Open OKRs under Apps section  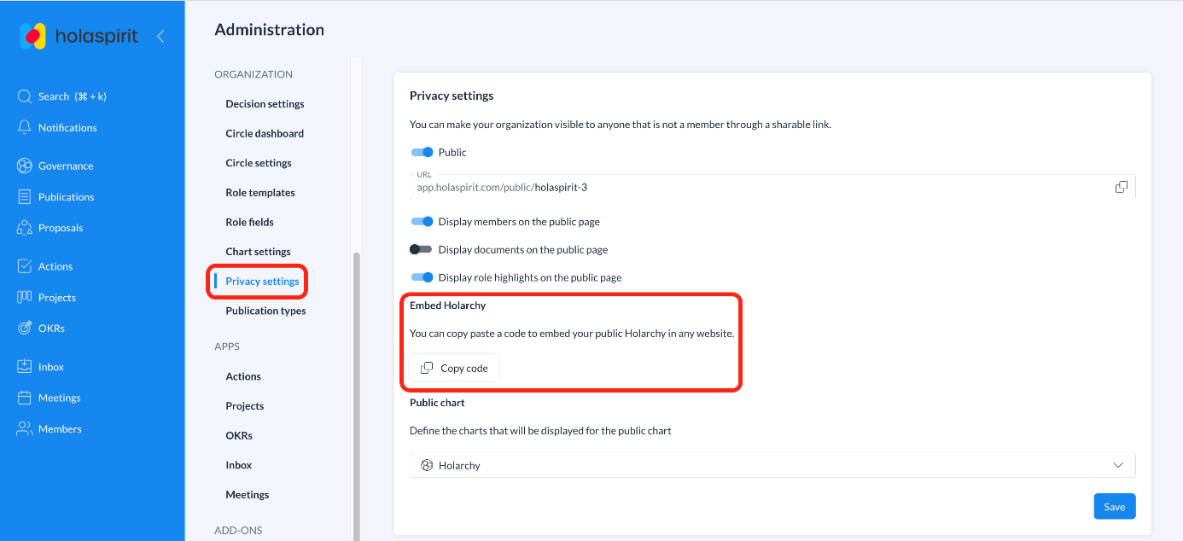[239, 435]
